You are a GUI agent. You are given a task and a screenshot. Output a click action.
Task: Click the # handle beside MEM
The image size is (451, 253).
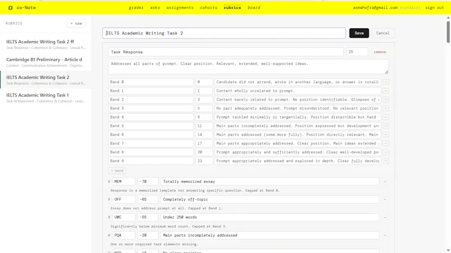point(109,182)
